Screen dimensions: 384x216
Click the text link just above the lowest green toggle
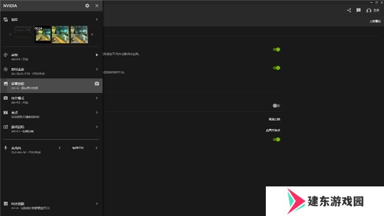coord(273,130)
